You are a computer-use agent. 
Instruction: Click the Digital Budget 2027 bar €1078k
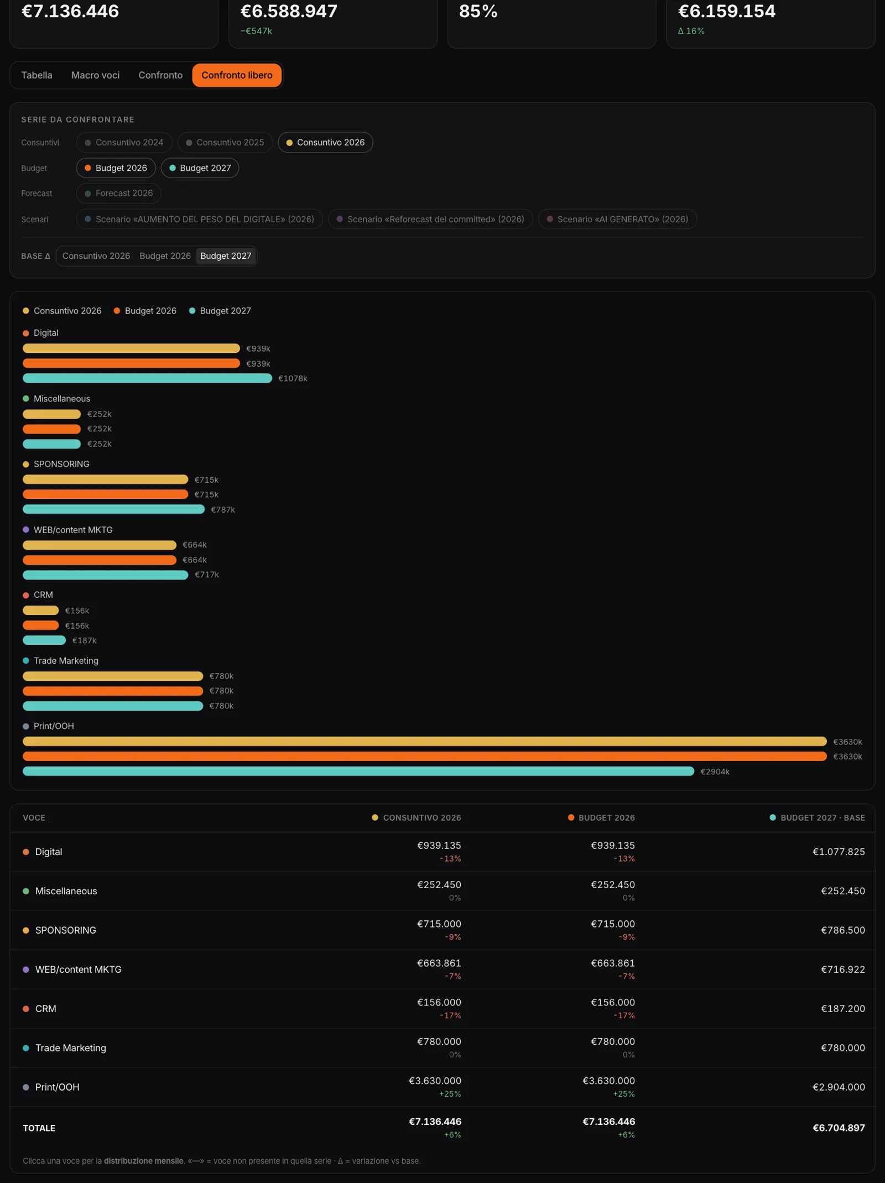point(147,378)
